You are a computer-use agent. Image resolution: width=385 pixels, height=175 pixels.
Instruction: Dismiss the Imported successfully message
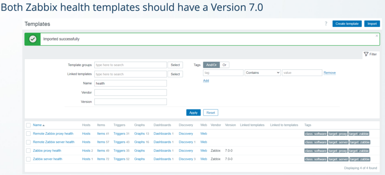point(377,36)
